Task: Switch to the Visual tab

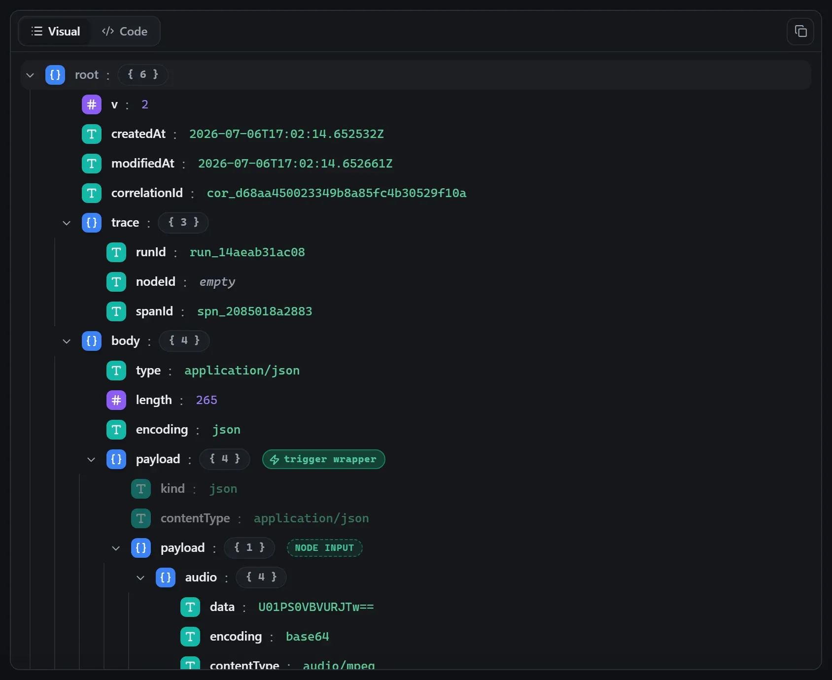Action: [55, 32]
